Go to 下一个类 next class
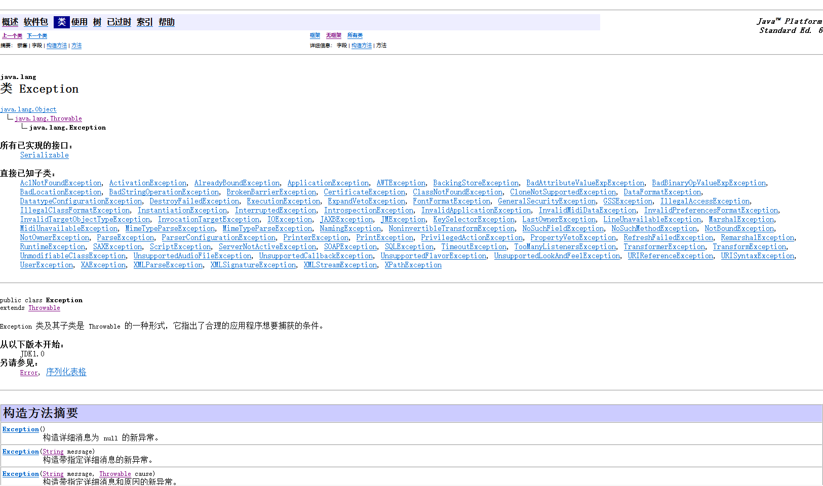 coord(37,36)
